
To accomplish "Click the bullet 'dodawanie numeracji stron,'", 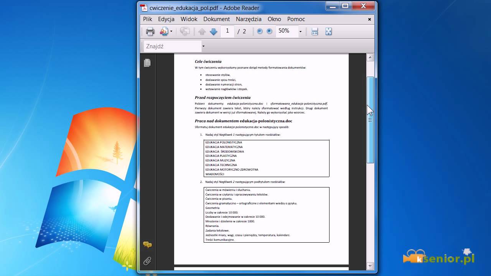I will (224, 84).
